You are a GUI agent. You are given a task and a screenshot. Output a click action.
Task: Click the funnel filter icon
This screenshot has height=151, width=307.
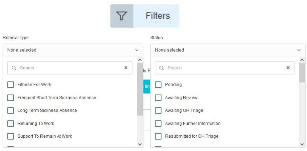[x=122, y=16]
